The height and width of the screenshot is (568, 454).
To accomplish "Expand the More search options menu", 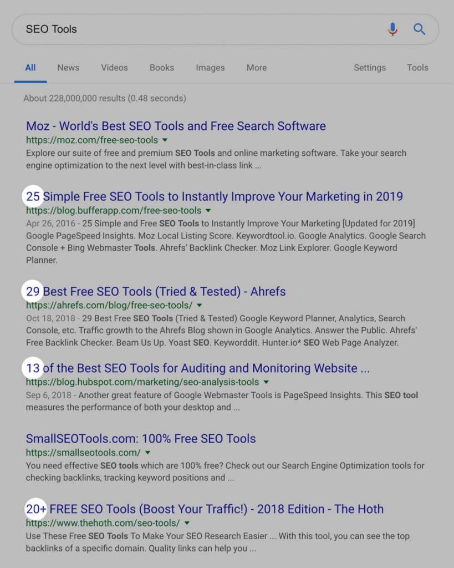I will pos(257,68).
